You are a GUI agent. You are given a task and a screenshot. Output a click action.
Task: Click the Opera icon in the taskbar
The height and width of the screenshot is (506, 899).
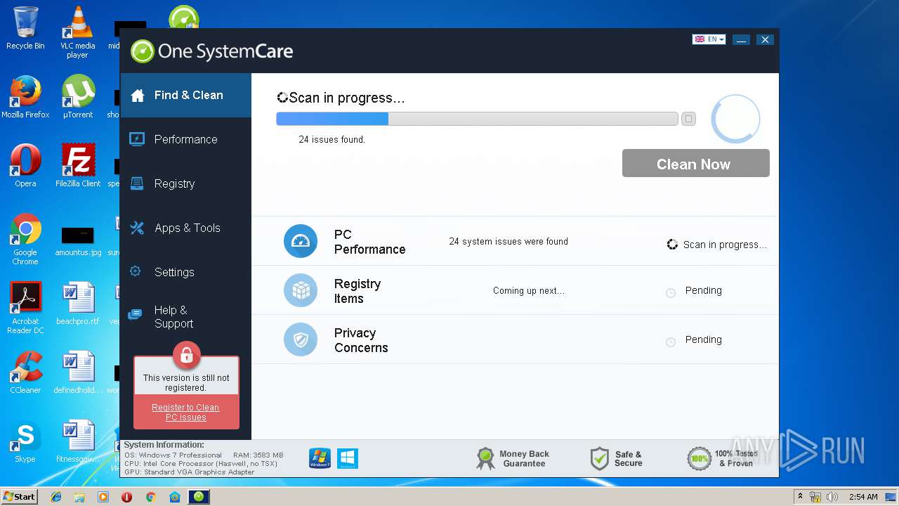(x=127, y=497)
